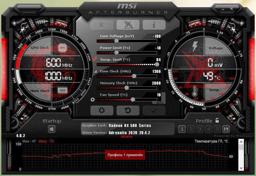The height and width of the screenshot is (176, 256).
Task: Click the Макс : 75 graph label
Action: (x=46, y=141)
